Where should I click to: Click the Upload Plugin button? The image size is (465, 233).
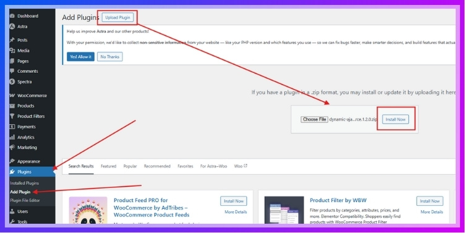(x=117, y=17)
